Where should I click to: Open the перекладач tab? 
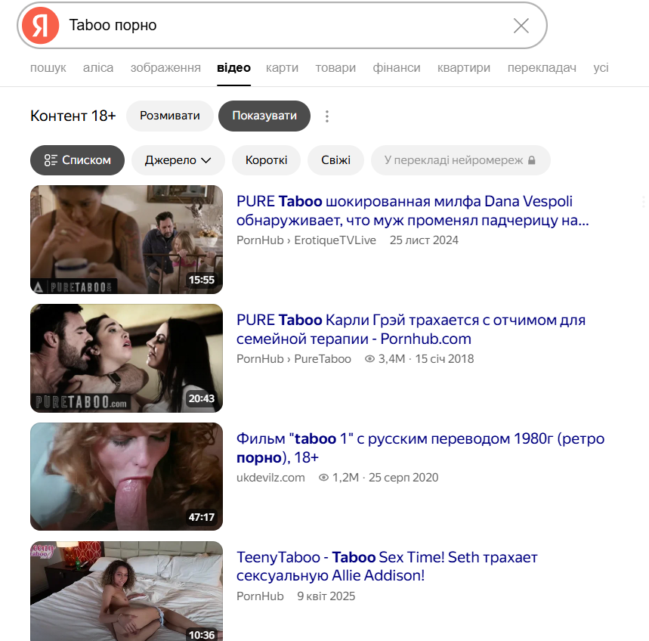tap(542, 67)
